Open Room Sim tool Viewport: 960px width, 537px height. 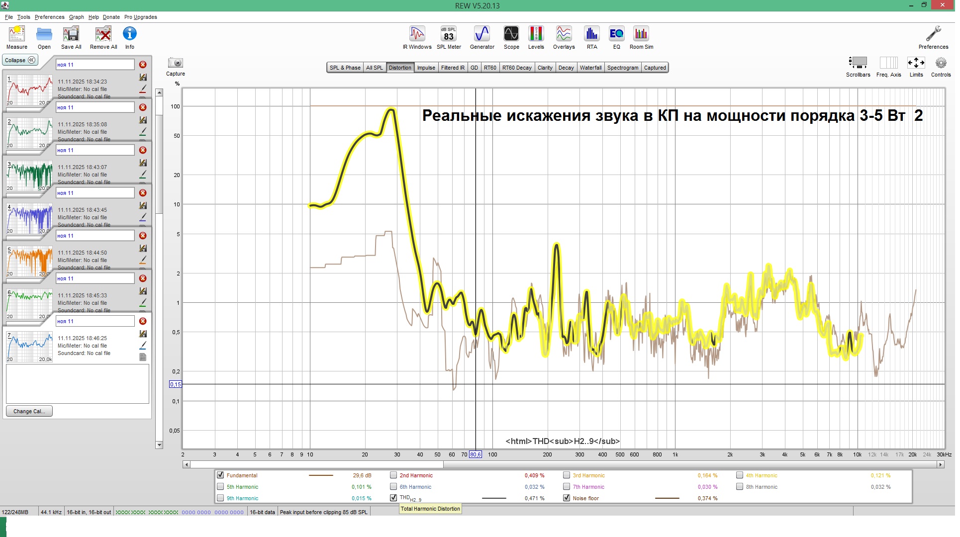pos(641,34)
